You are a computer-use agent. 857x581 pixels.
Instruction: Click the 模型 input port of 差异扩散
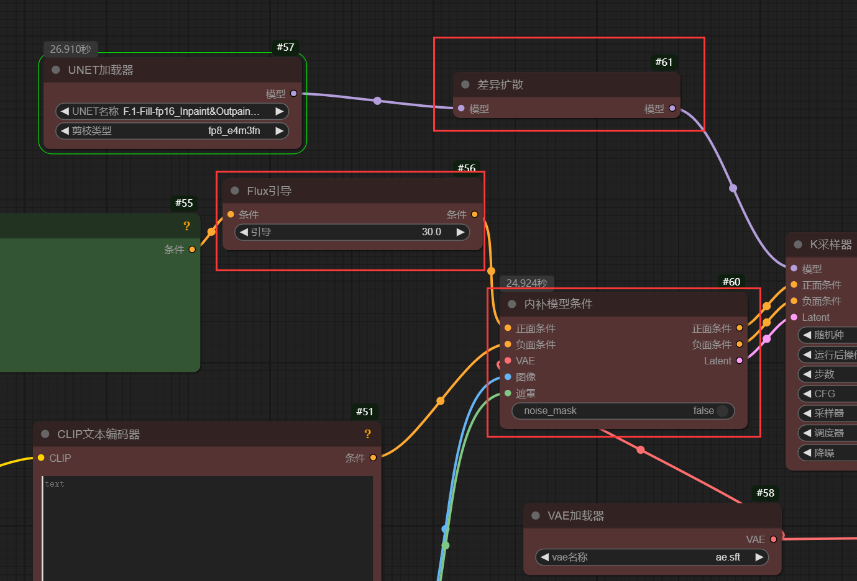pyautogui.click(x=461, y=109)
